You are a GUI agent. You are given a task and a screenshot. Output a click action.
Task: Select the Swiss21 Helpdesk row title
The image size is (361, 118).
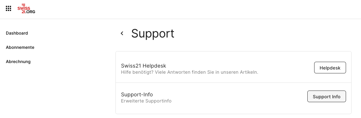[143, 66]
